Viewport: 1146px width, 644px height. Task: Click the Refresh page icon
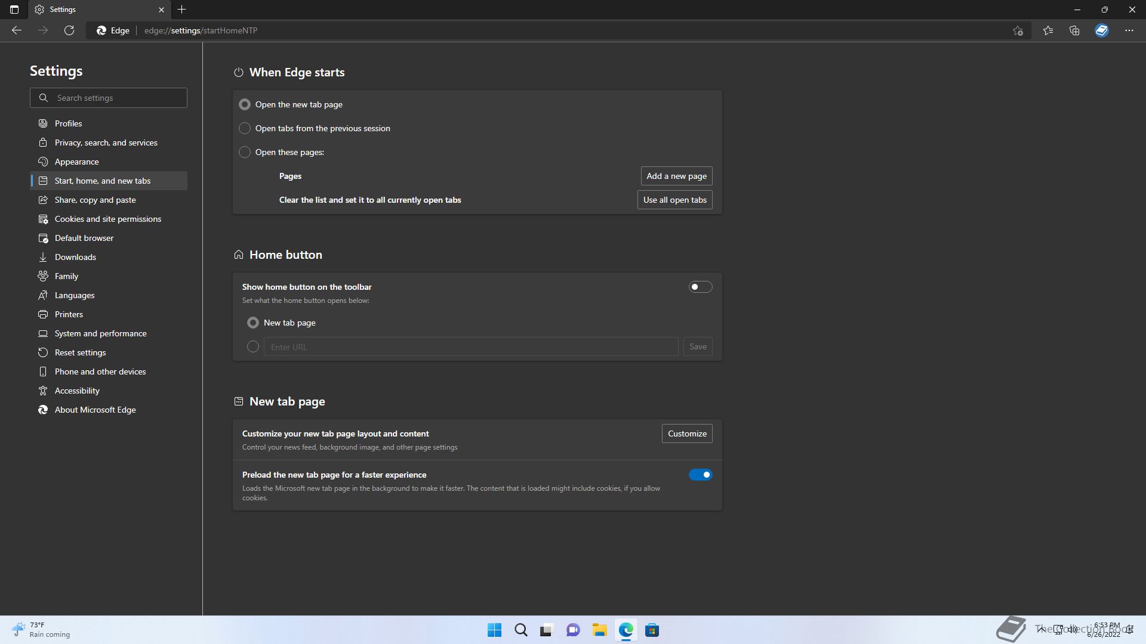[x=69, y=30]
